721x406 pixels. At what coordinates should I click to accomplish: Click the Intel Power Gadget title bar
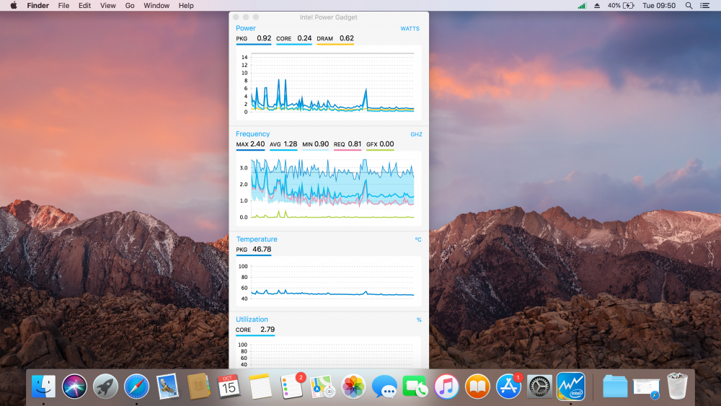(x=329, y=17)
